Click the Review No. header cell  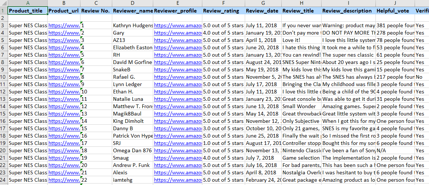96,11
